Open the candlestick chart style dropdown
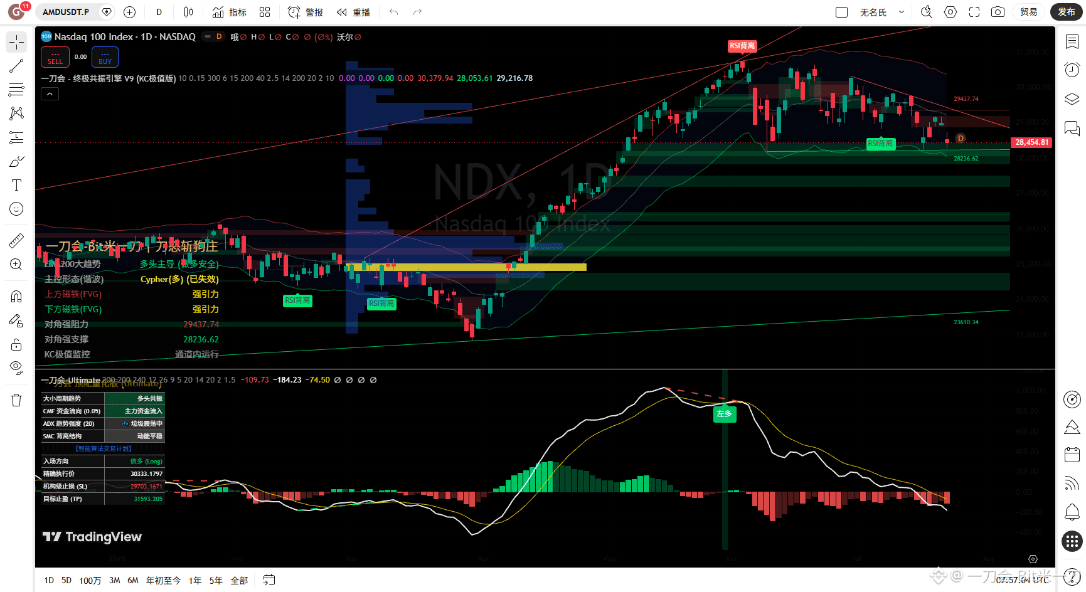The height and width of the screenshot is (592, 1086). pyautogui.click(x=188, y=12)
